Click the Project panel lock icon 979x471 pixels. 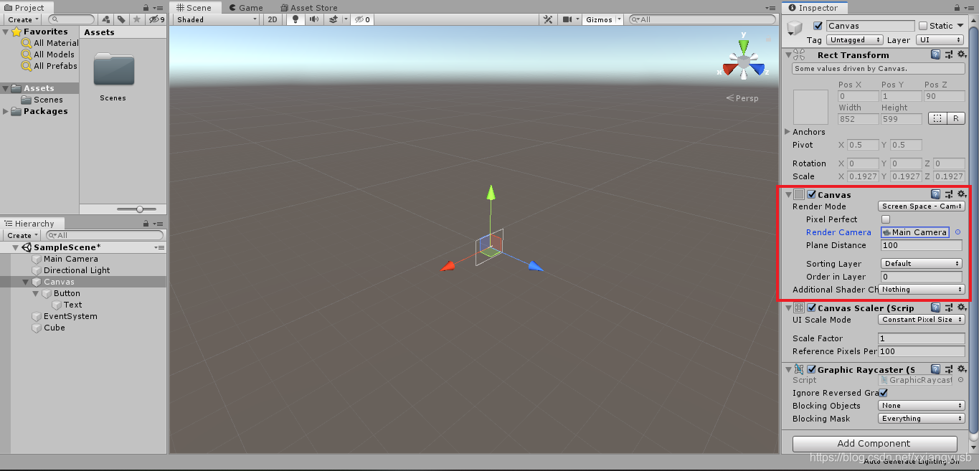(x=147, y=7)
